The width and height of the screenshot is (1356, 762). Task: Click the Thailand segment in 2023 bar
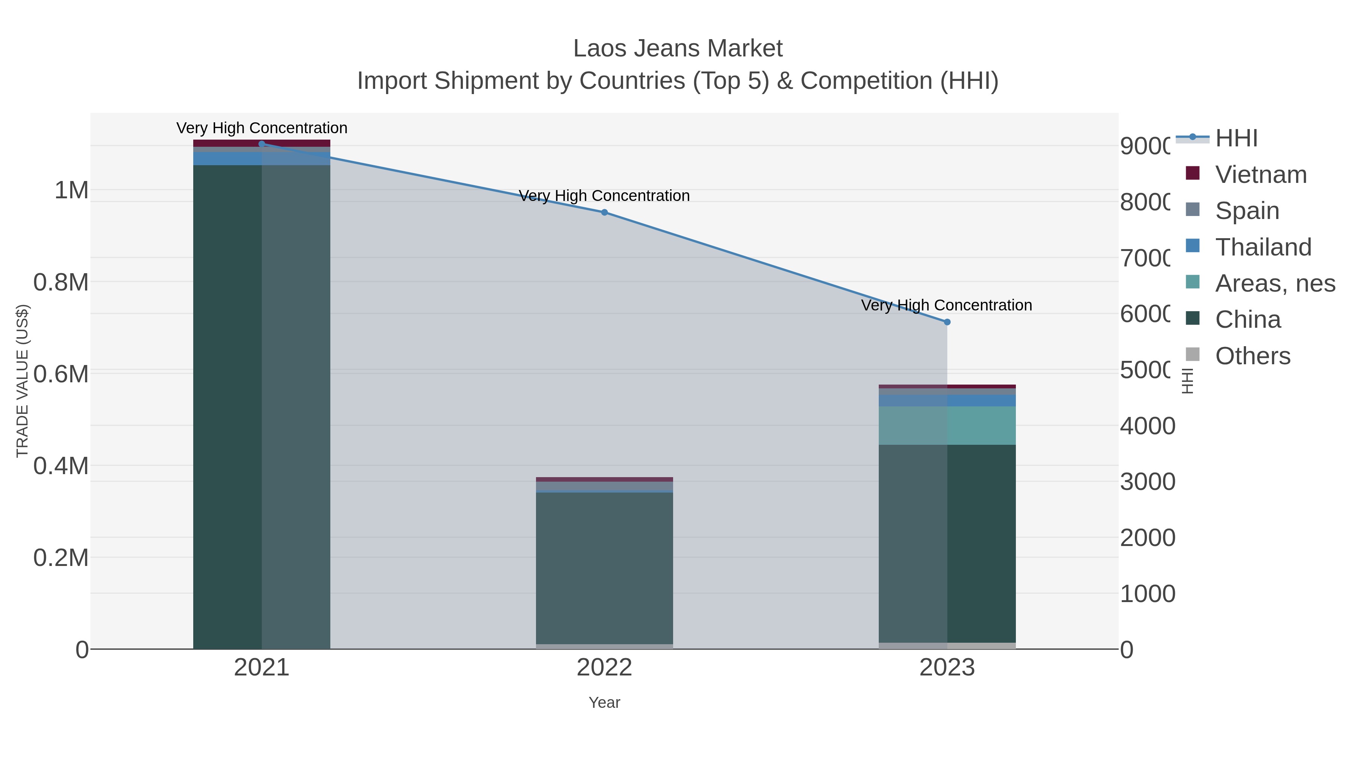tap(947, 401)
